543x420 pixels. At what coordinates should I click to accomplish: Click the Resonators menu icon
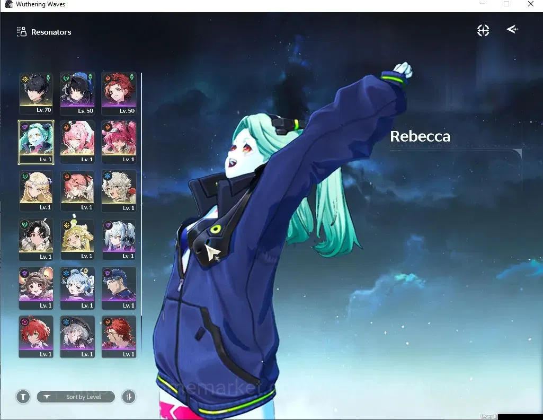tap(22, 31)
